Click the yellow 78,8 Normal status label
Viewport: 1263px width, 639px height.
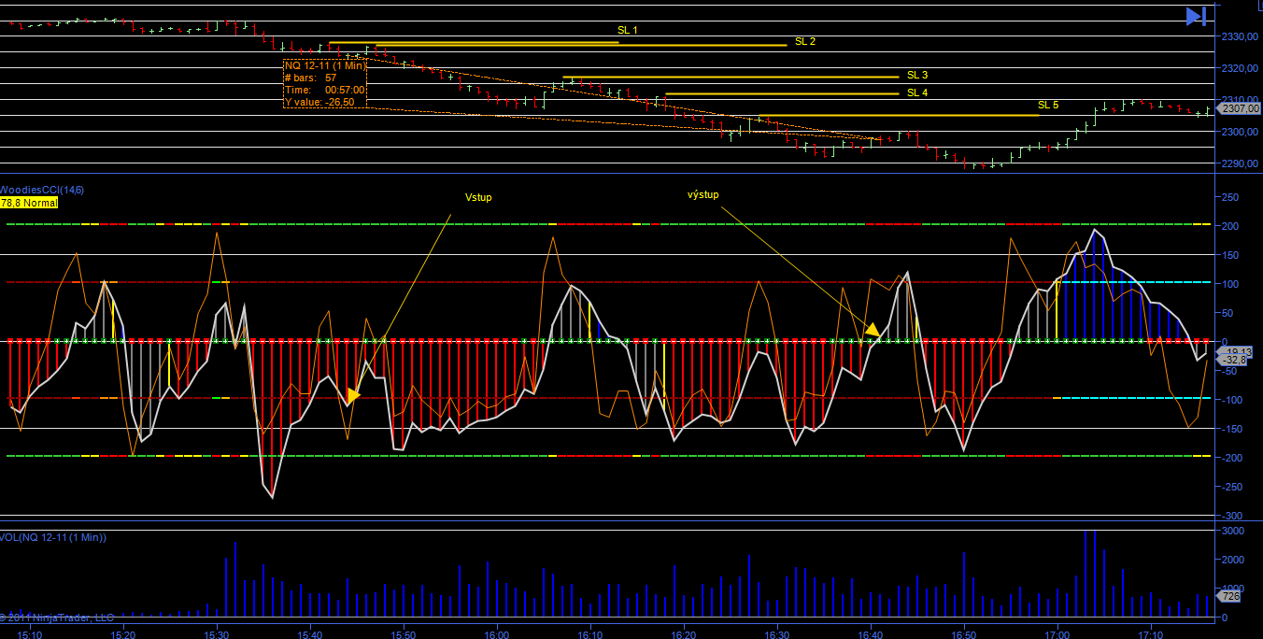click(x=29, y=203)
